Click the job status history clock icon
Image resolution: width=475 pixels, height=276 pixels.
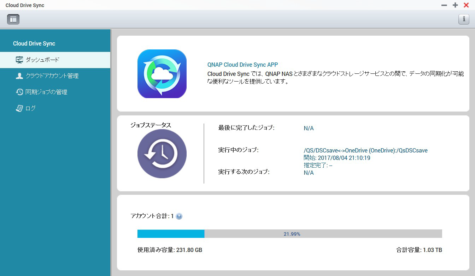pos(162,154)
